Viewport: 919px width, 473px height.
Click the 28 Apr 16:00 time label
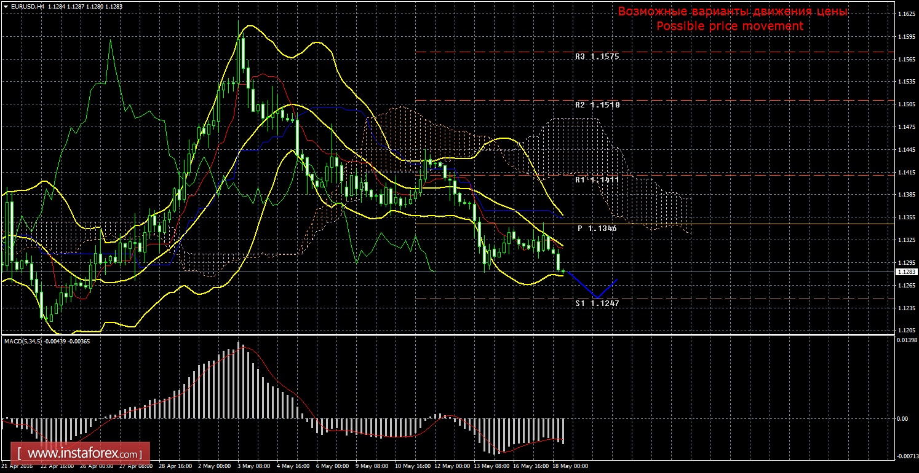tap(175, 466)
